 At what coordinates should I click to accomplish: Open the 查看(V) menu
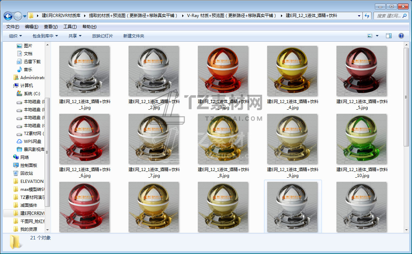51,27
